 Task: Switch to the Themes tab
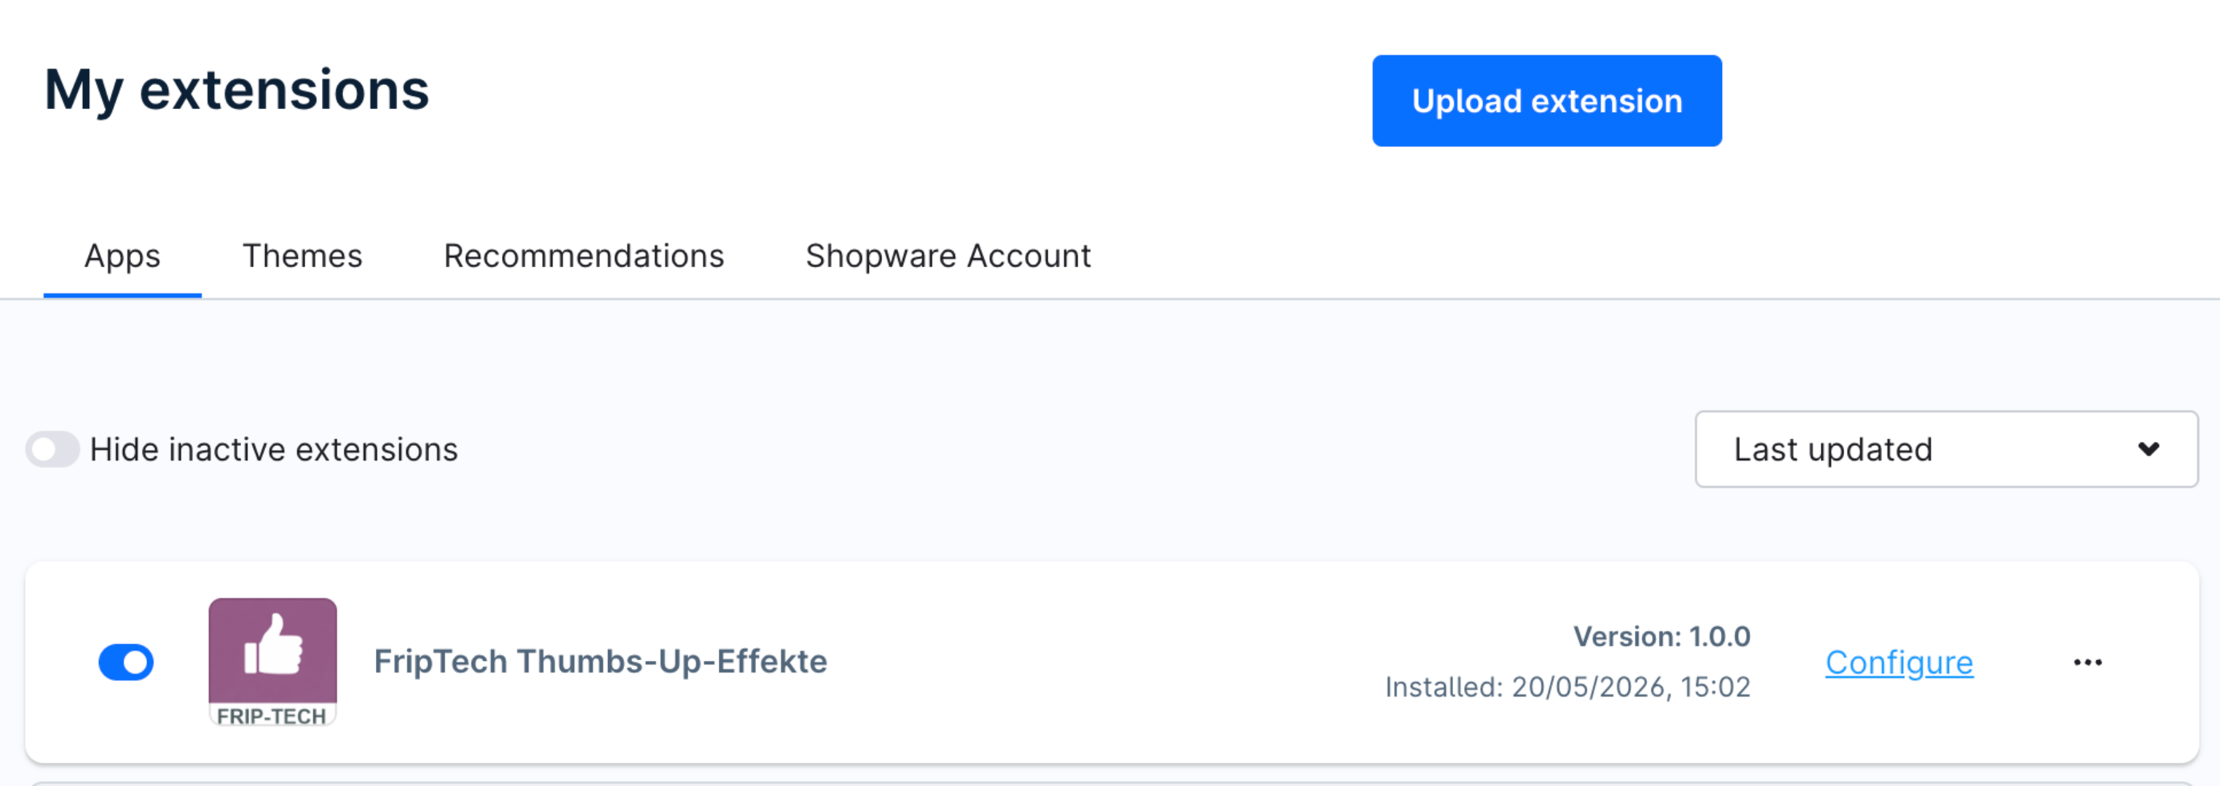(x=302, y=255)
